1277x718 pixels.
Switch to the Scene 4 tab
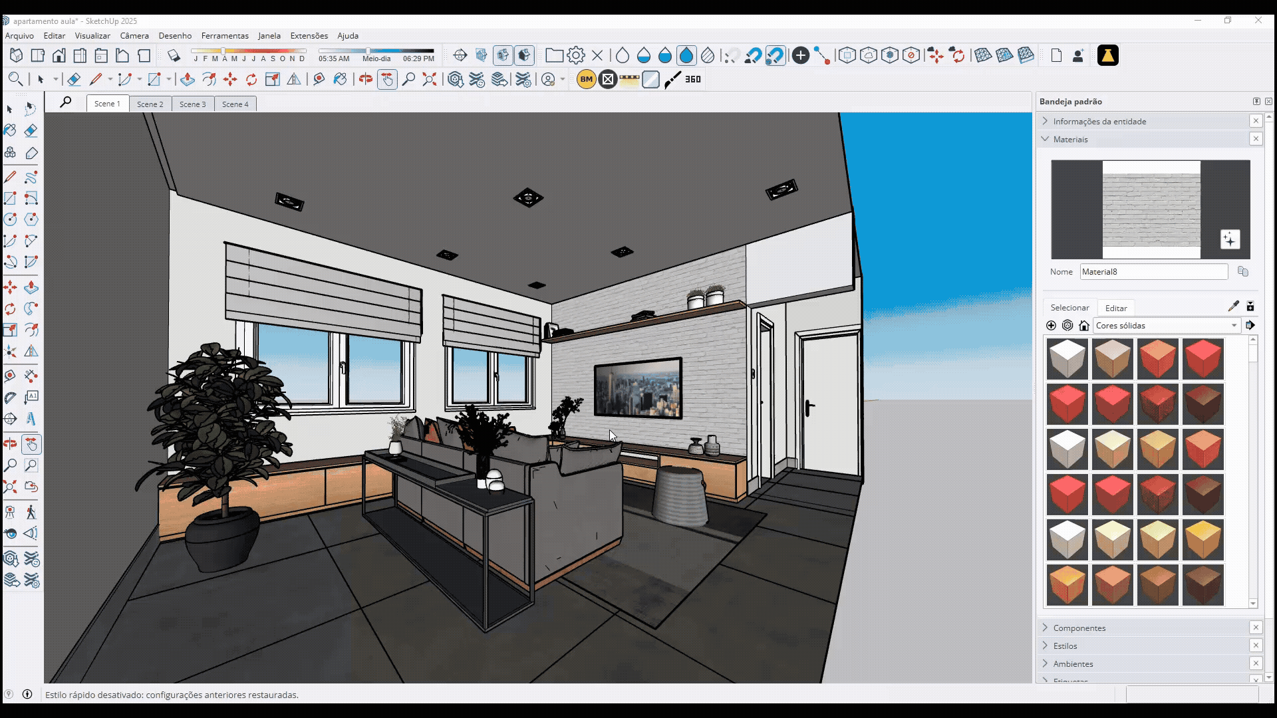(x=235, y=104)
